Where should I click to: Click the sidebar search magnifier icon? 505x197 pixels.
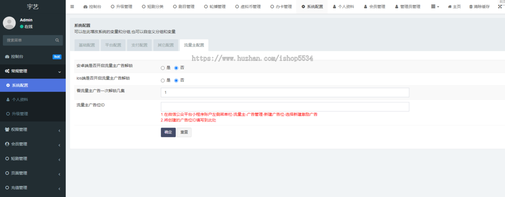click(58, 40)
